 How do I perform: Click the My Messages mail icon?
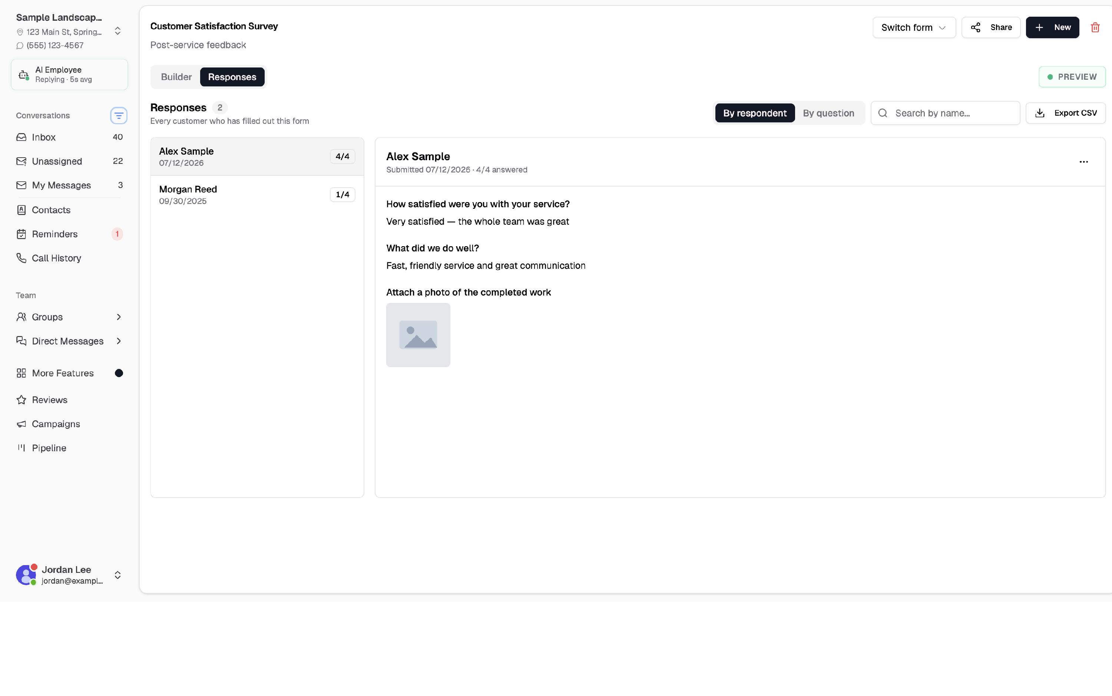[21, 185]
